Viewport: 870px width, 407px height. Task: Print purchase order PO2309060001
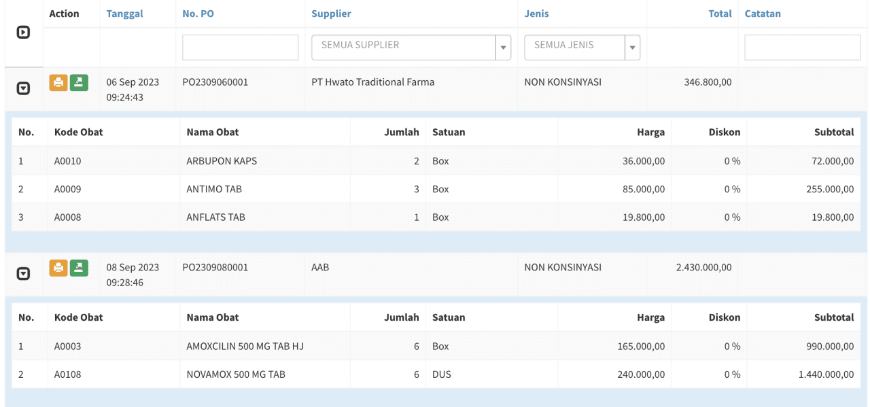click(58, 83)
